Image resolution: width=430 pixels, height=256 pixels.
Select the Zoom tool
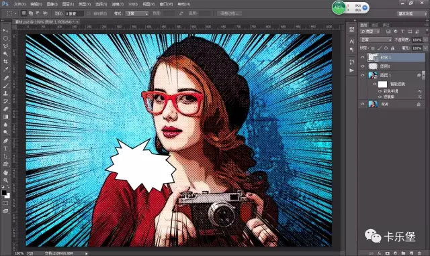click(5, 180)
